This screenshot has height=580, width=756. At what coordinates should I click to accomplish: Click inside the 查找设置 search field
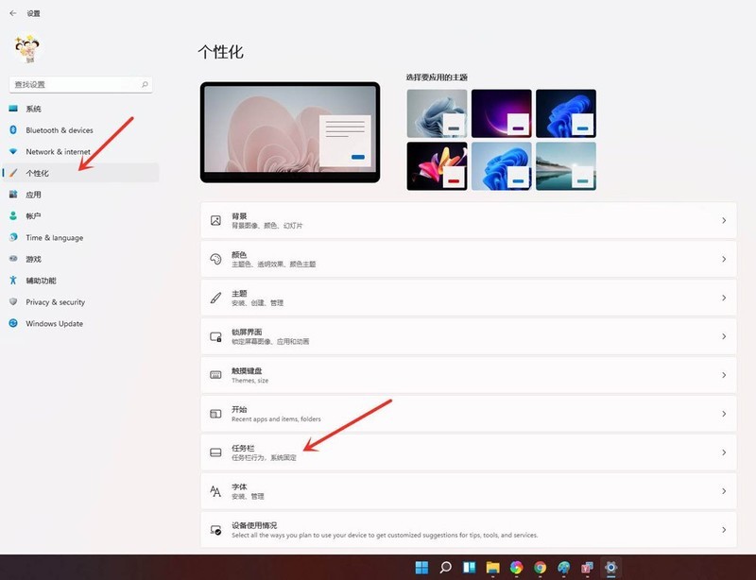(x=76, y=84)
